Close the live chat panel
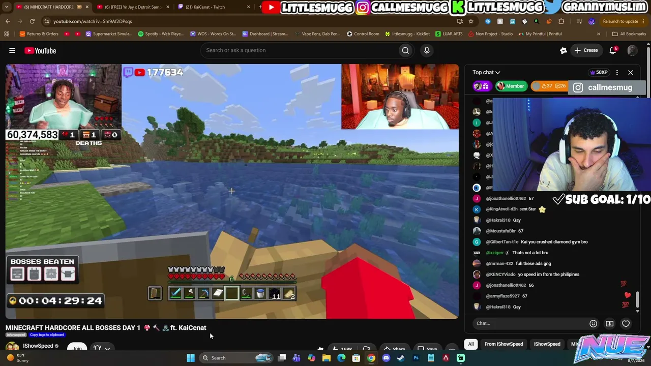This screenshot has width=651, height=366. pyautogui.click(x=631, y=72)
